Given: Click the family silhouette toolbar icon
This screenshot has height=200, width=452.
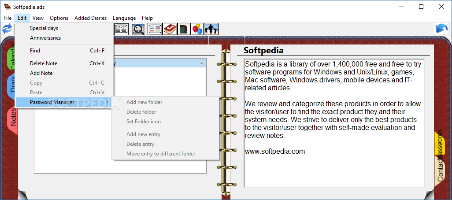Looking at the screenshot, I should (x=211, y=29).
